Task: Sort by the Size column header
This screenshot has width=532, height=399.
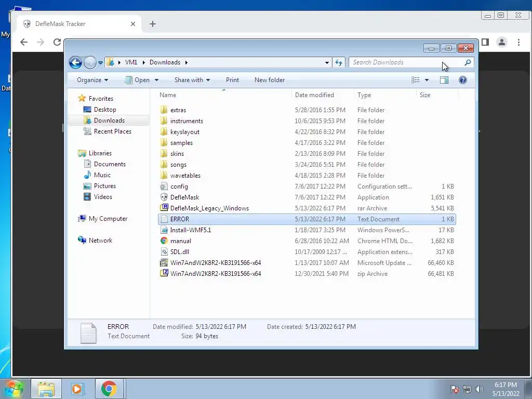Action: [437, 95]
